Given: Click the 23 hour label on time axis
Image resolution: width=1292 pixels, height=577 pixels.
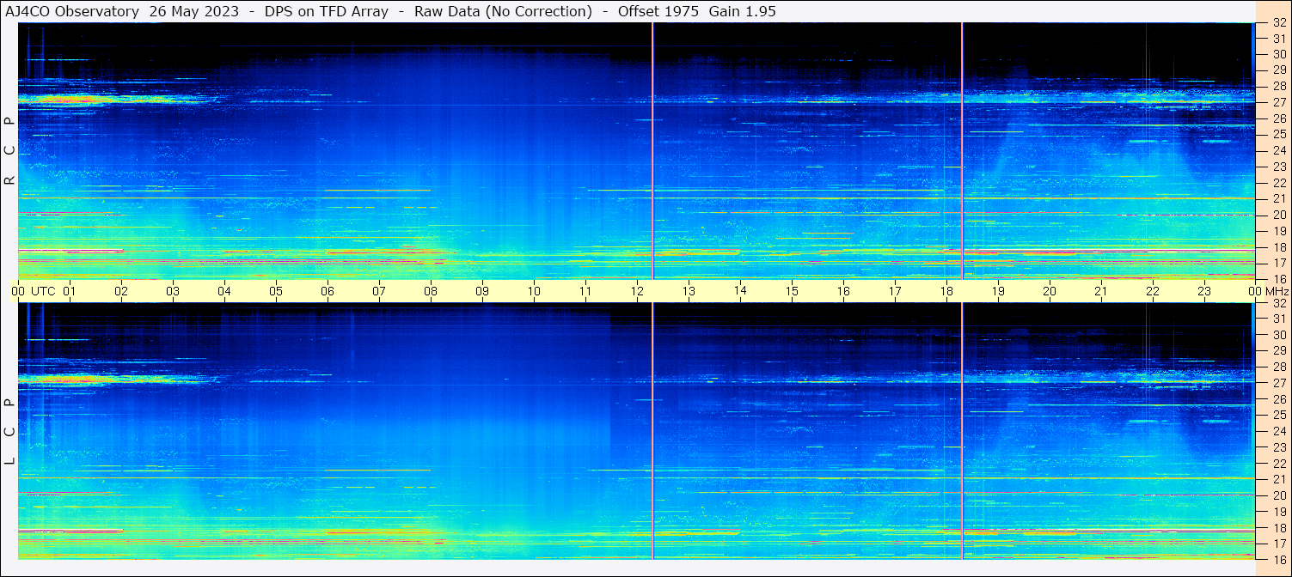Looking at the screenshot, I should [x=1203, y=291].
